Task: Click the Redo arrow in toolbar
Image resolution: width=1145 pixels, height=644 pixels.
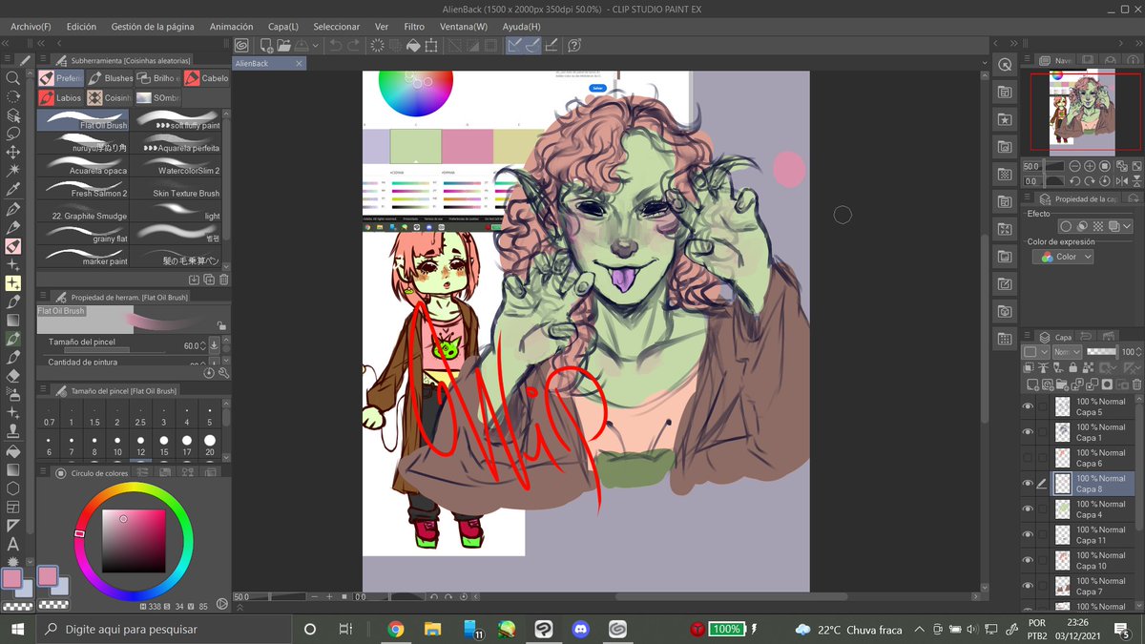Action: pos(354,45)
